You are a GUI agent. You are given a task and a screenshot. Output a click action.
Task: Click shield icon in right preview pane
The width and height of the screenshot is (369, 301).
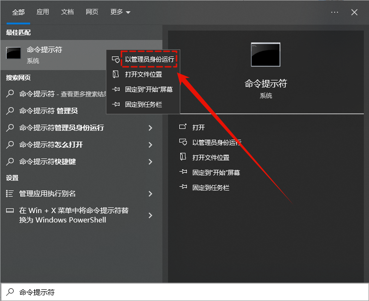click(183, 142)
